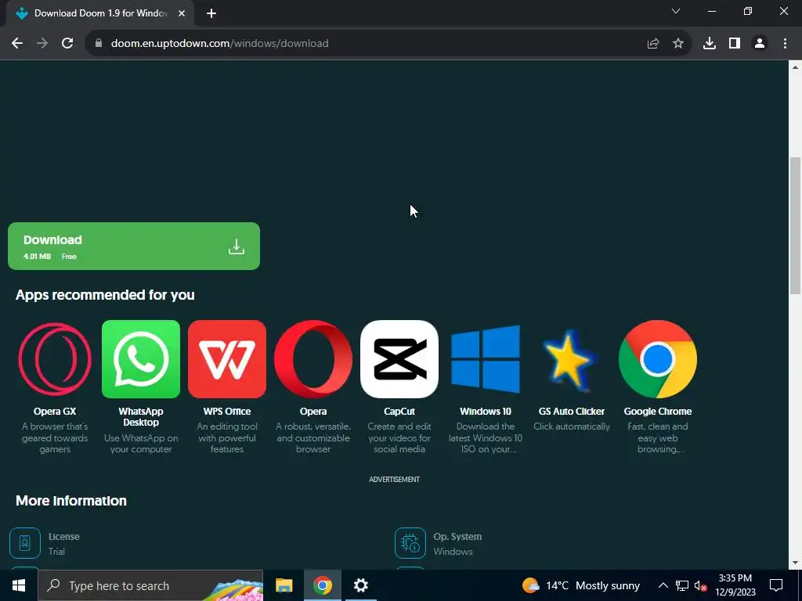Click the forward navigation arrow
Screen dimensions: 802x601
(42, 44)
